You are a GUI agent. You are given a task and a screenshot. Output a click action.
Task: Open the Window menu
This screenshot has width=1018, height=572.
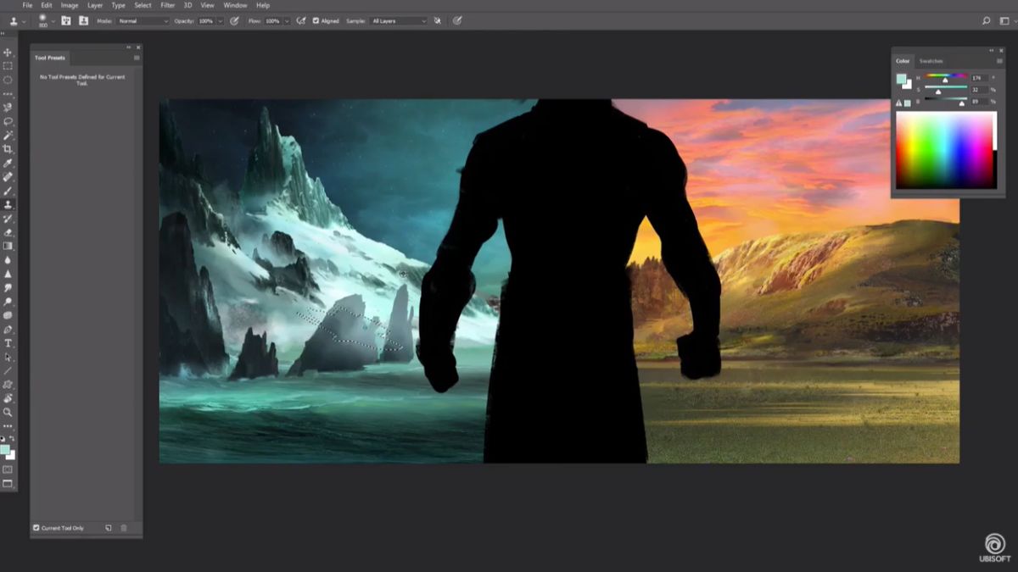coord(235,5)
